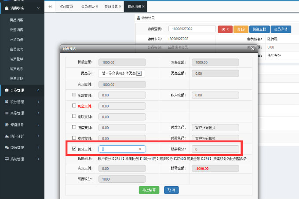Expand the 会员管理 sidebar section
The width and height of the screenshot is (299, 199).
(x=38, y=90)
